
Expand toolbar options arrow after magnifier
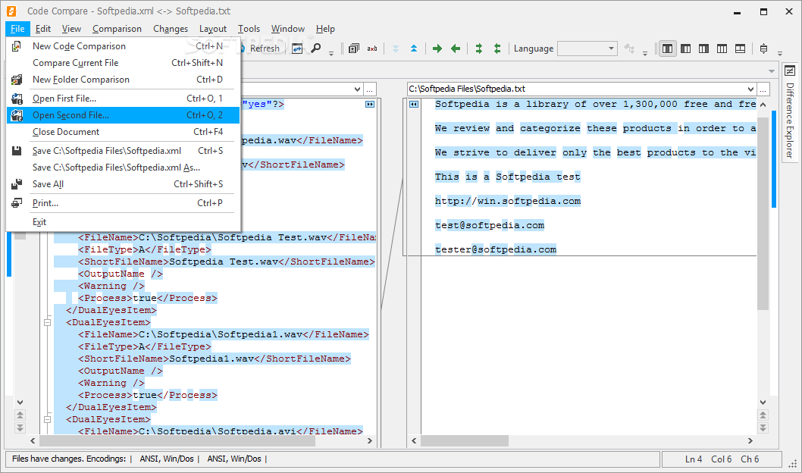(331, 53)
